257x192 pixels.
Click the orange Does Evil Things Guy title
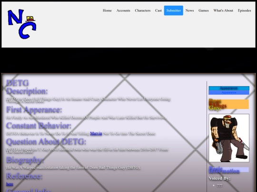pyautogui.click(x=229, y=104)
